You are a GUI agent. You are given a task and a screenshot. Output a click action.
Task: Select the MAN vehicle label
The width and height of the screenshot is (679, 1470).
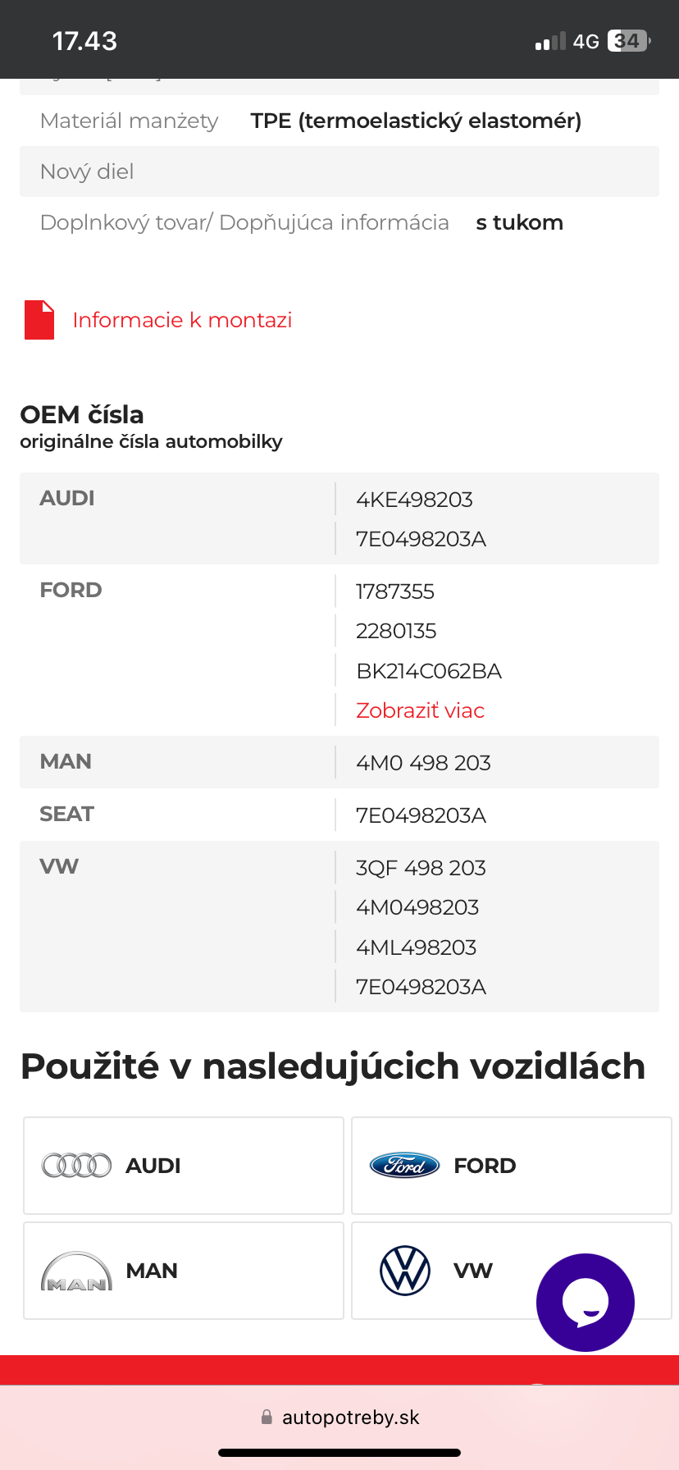[152, 1271]
